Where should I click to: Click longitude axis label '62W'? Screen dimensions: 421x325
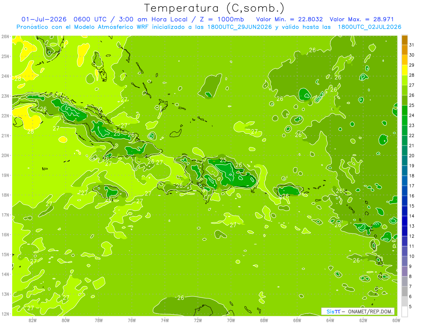point(363,320)
